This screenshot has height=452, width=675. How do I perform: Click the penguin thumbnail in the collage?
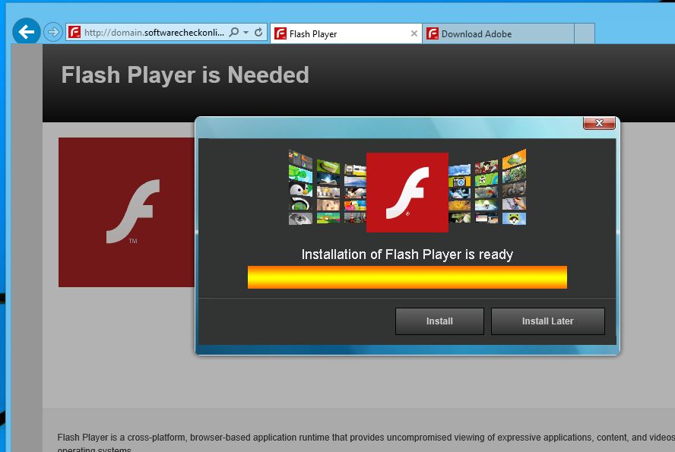(x=300, y=190)
